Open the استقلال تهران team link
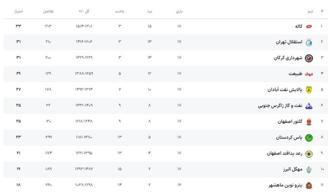This screenshot has width=336, height=194. click(287, 42)
